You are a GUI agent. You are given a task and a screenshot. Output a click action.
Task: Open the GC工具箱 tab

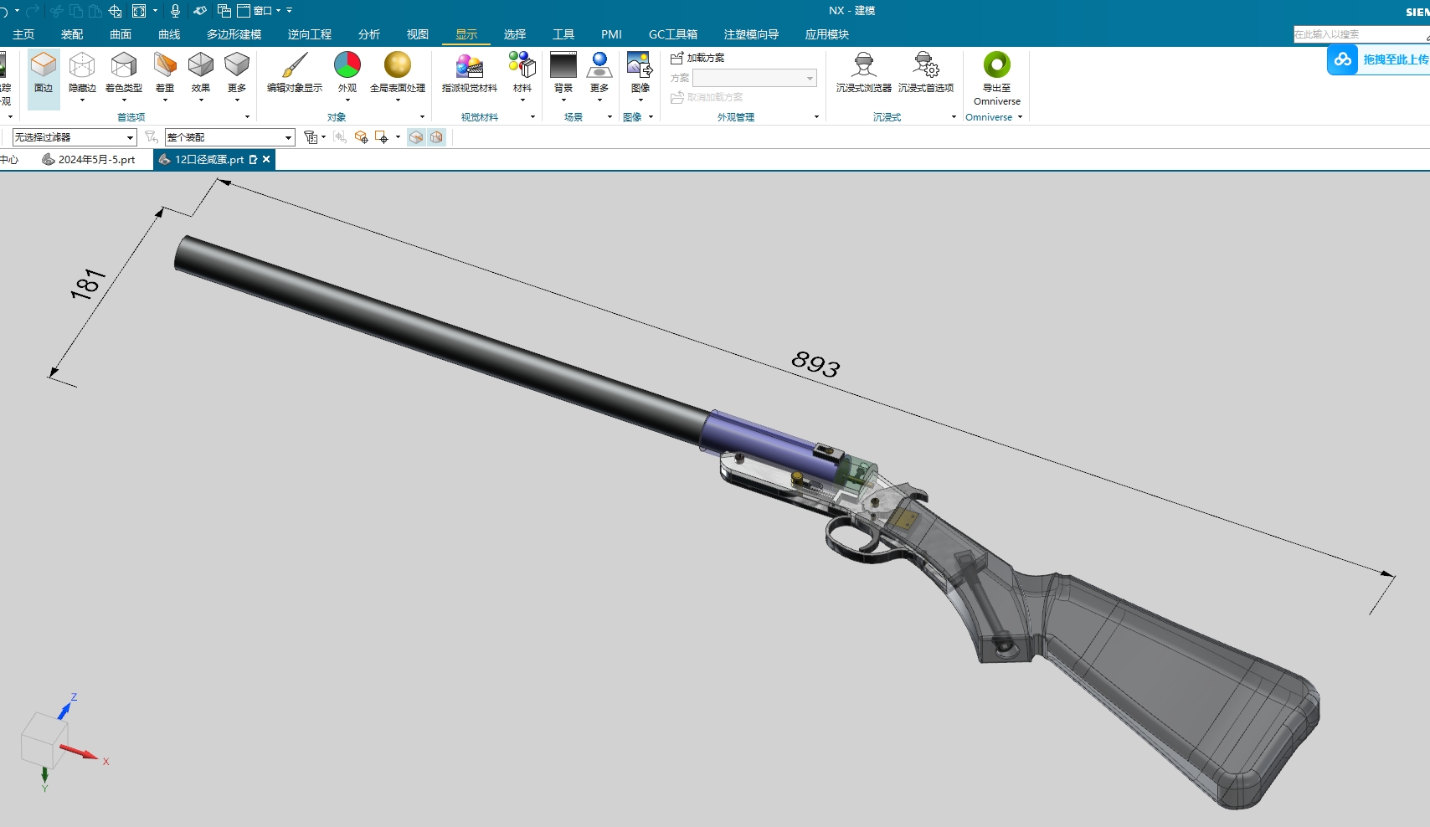(673, 34)
